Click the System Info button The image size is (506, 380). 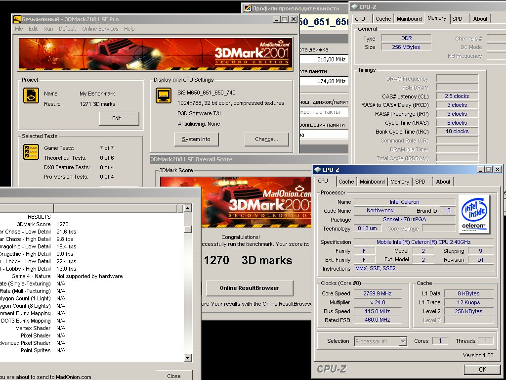[x=196, y=139]
